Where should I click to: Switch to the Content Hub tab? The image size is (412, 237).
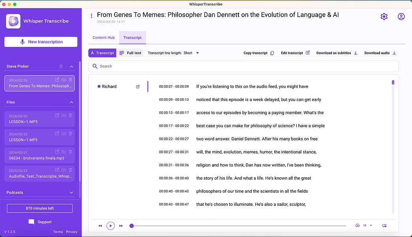(x=103, y=38)
